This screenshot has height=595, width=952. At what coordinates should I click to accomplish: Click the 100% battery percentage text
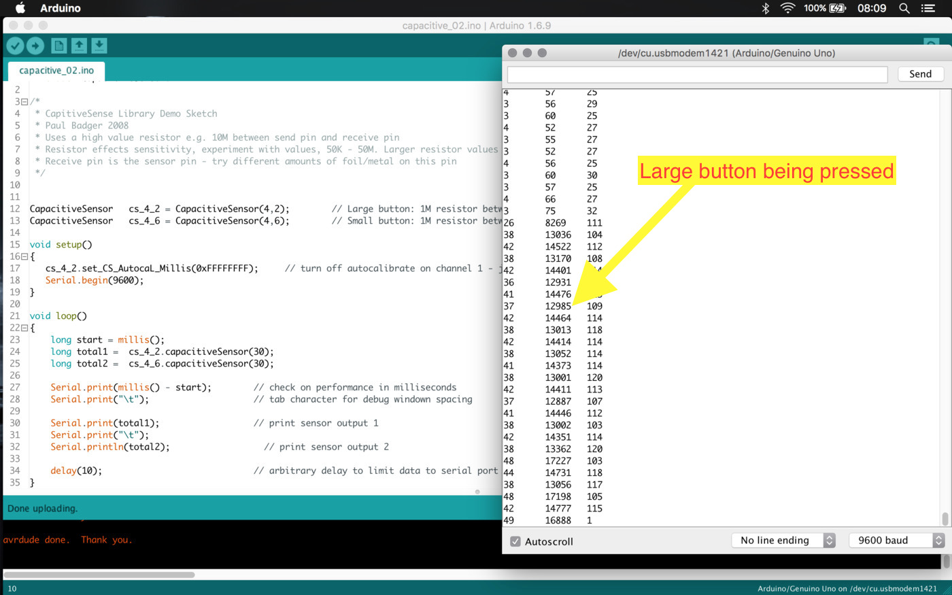tap(815, 8)
